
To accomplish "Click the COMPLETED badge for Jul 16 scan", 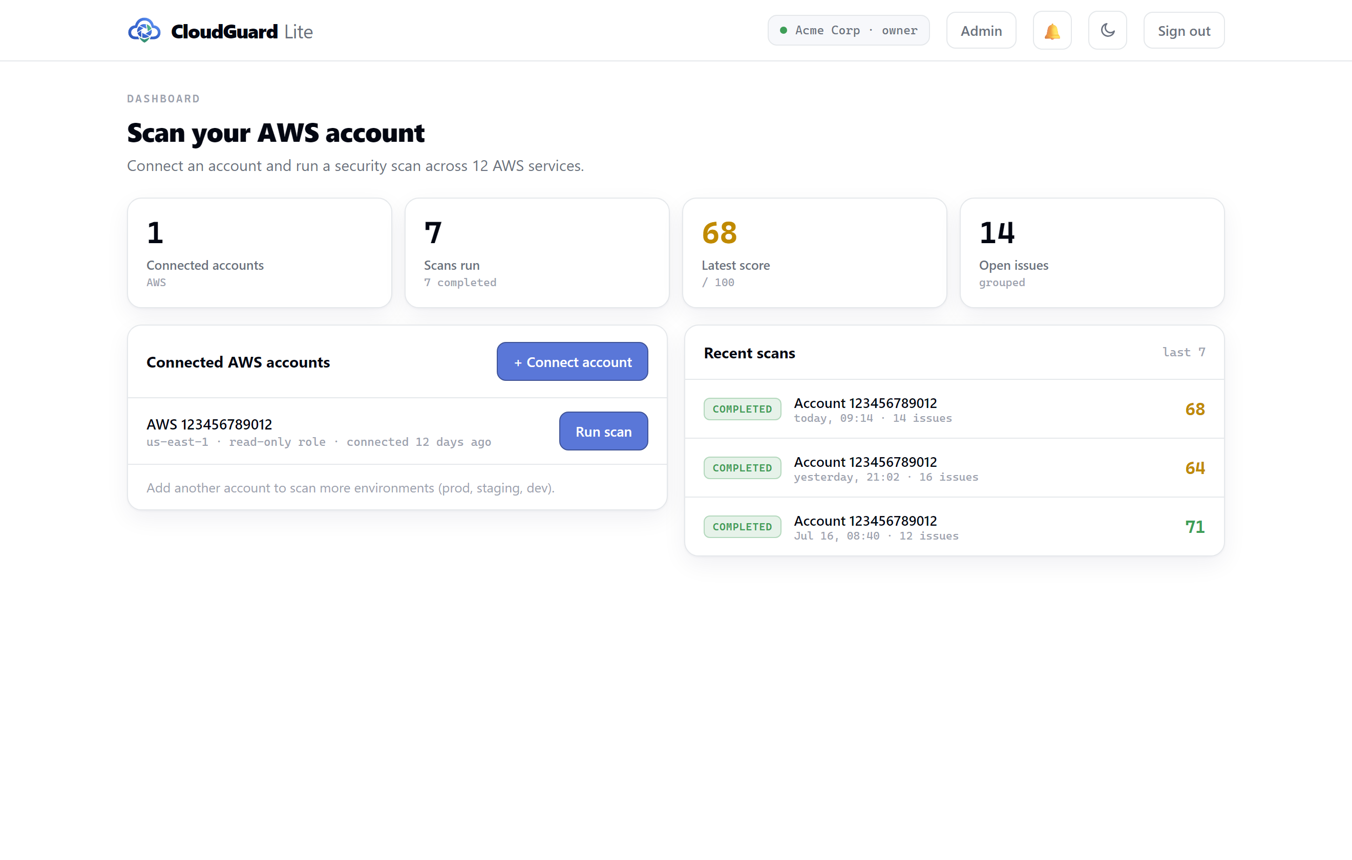I will (x=742, y=527).
